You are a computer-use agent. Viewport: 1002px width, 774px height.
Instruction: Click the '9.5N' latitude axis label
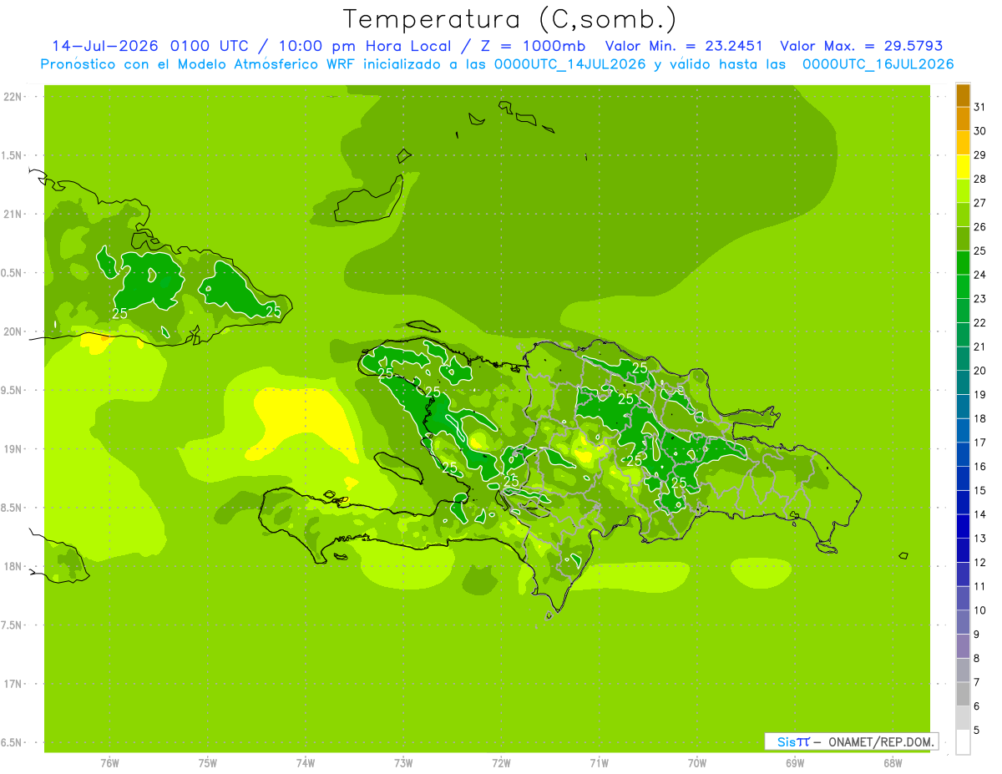(12, 390)
